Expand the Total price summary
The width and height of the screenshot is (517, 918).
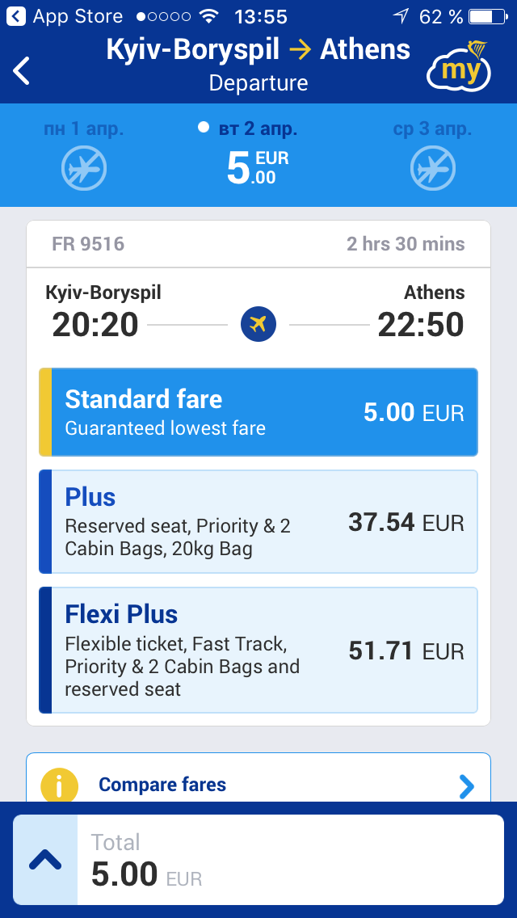[x=46, y=860]
